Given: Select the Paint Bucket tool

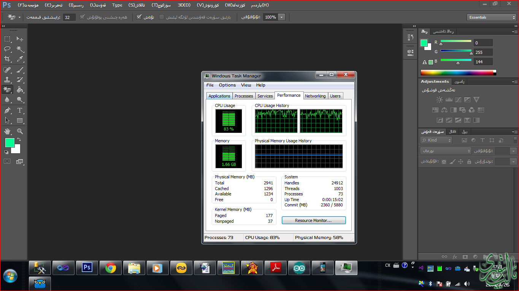Looking at the screenshot, I should pyautogui.click(x=20, y=90).
